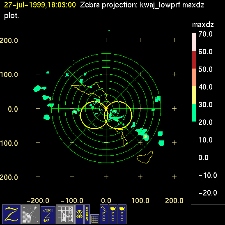225x225 pixels.
Task: Click the rightmost USA-shaped MAP icon
Action: click(122, 214)
